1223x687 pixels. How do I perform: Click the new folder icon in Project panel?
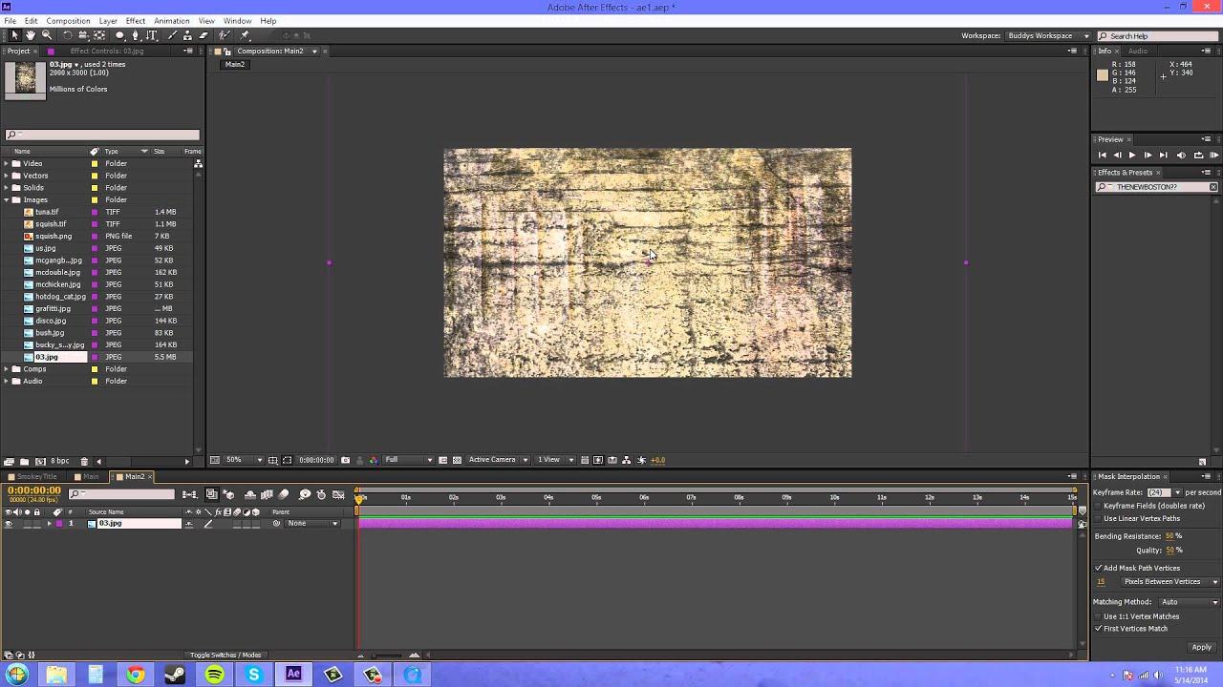pyautogui.click(x=25, y=461)
